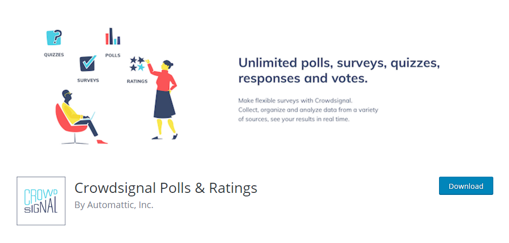This screenshot has width=509, height=243.
Task: Click the woman's dark navy skirt
Action: point(164,104)
